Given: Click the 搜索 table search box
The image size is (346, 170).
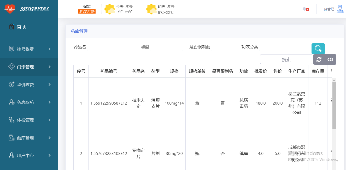Looking at the screenshot, I should pyautogui.click(x=286, y=59).
